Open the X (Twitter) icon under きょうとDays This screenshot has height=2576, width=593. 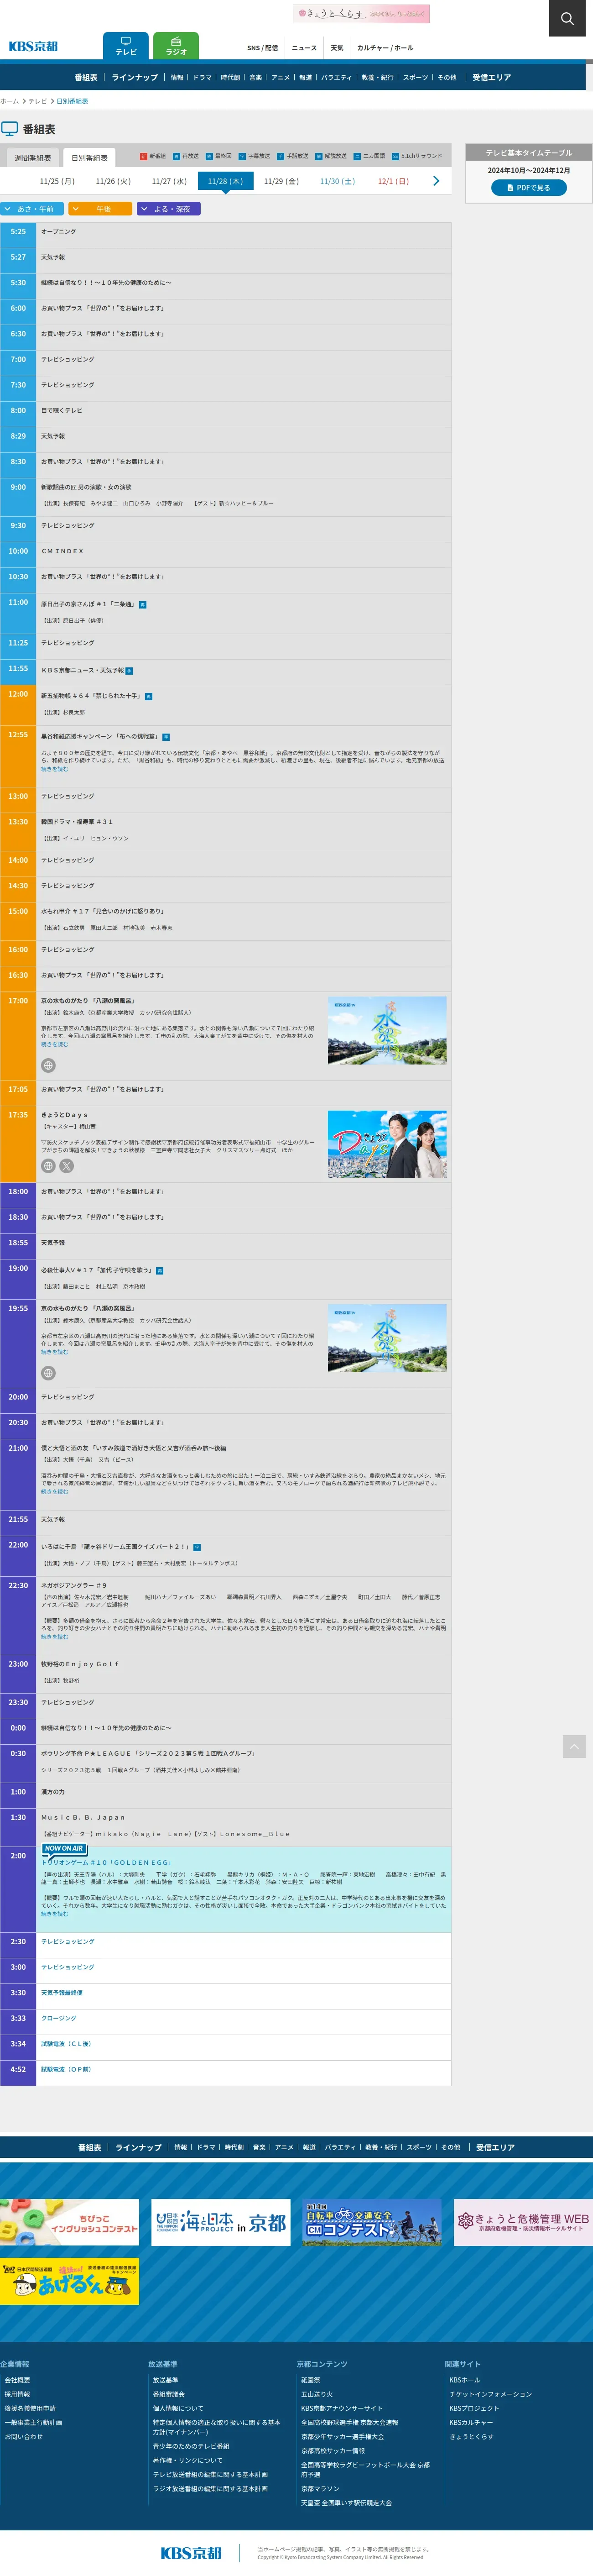(66, 1165)
